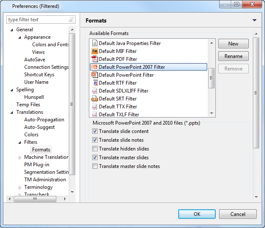Select Segmentation Settings
The height and width of the screenshot is (228, 265).
[46, 172]
